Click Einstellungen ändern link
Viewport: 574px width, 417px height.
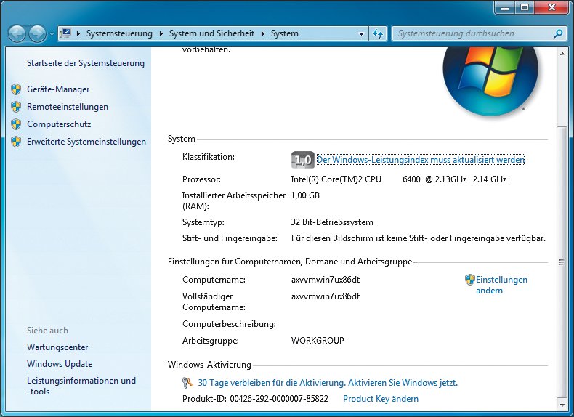coord(501,285)
